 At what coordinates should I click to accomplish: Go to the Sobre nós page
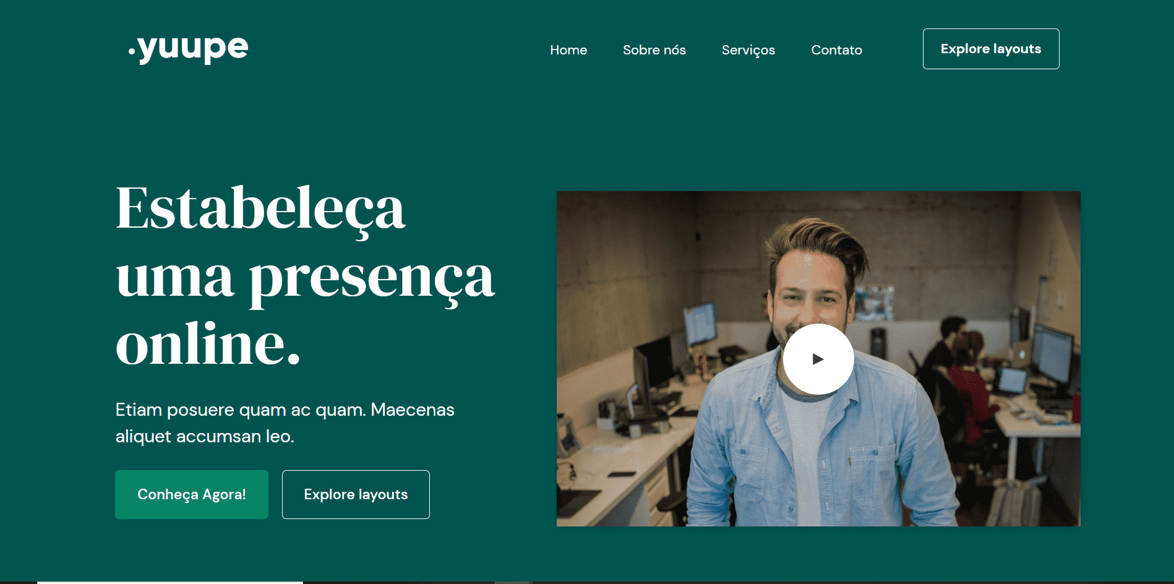click(654, 49)
